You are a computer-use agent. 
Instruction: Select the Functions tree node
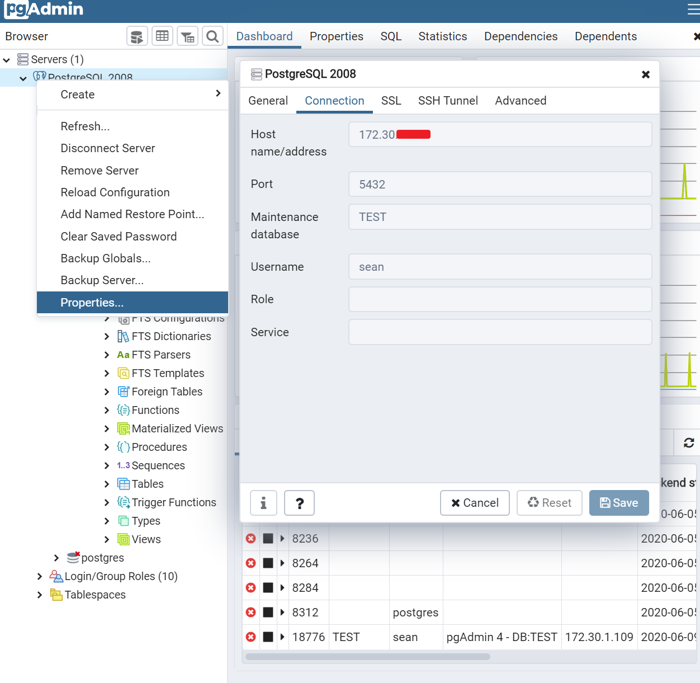[155, 410]
